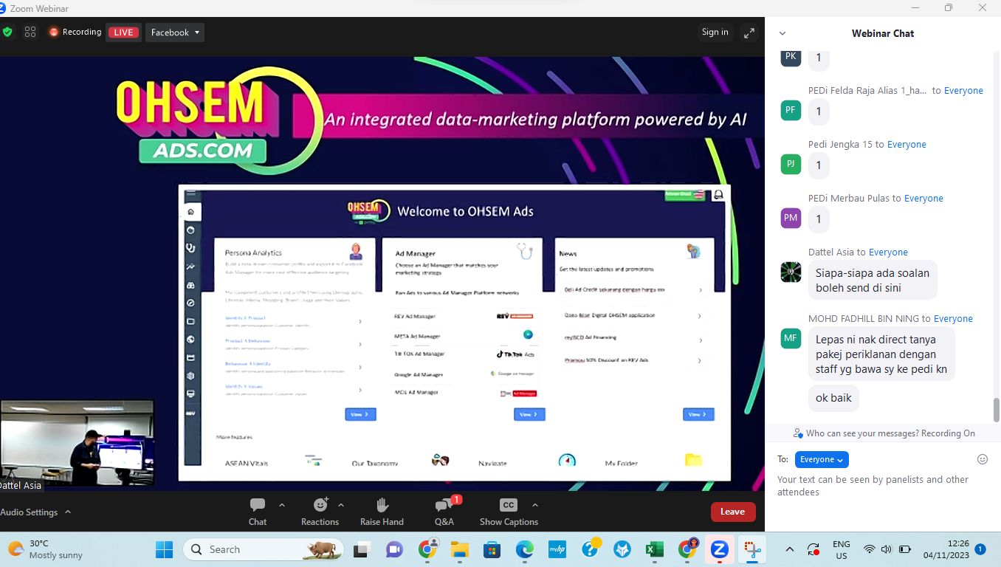Enter full screen mode
Image resolution: width=1001 pixels, height=567 pixels.
749,32
